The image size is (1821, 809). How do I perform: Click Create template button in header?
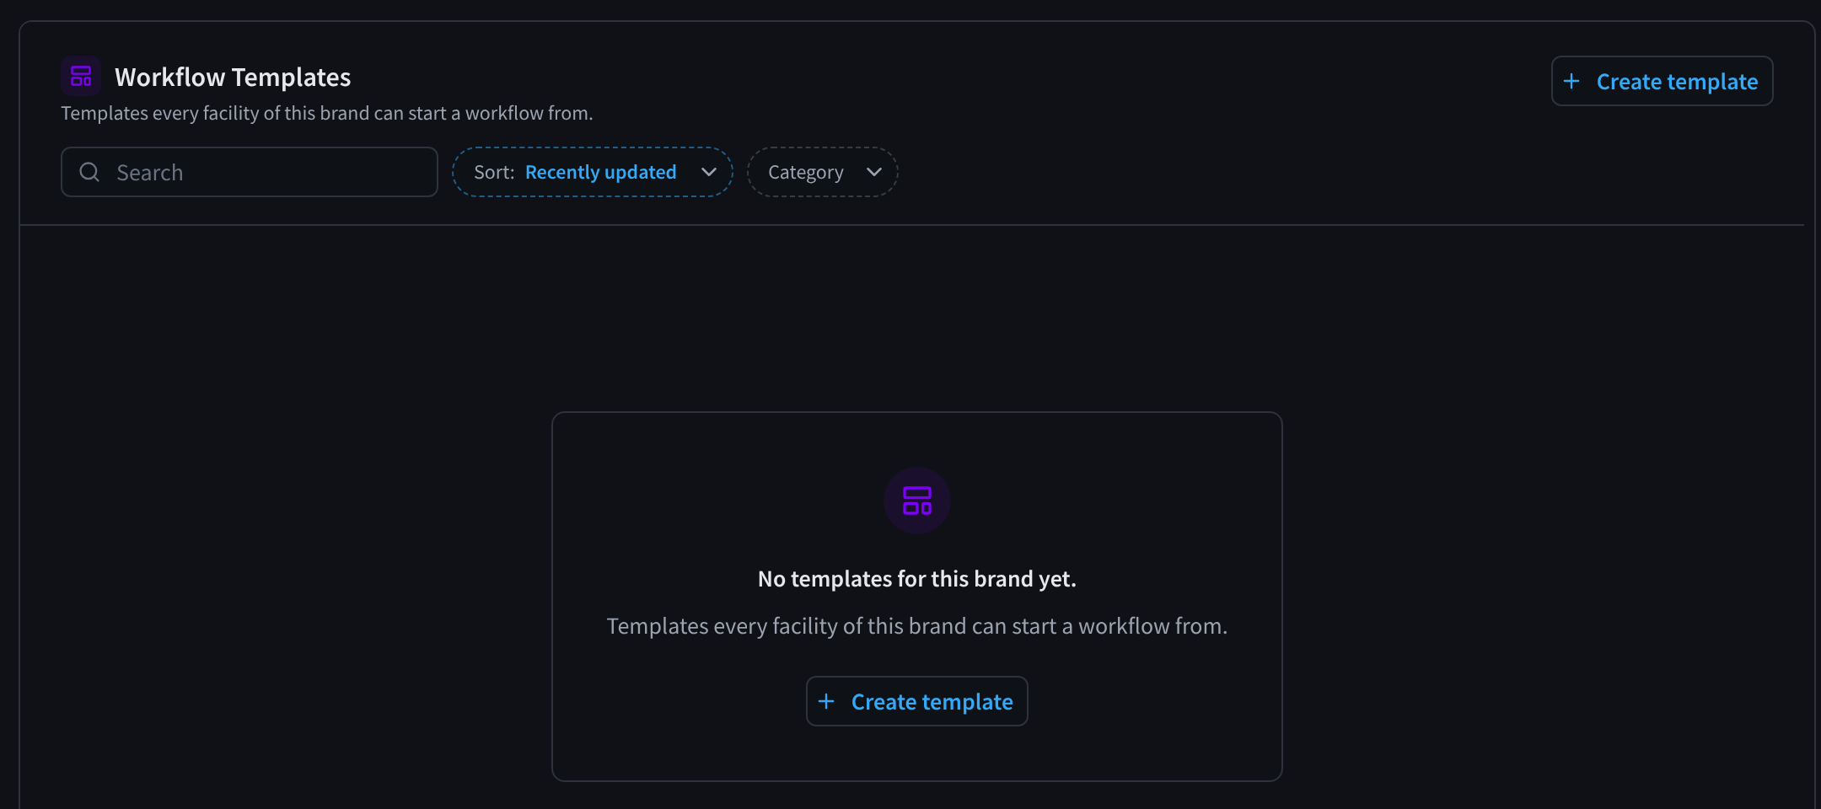[1662, 81]
